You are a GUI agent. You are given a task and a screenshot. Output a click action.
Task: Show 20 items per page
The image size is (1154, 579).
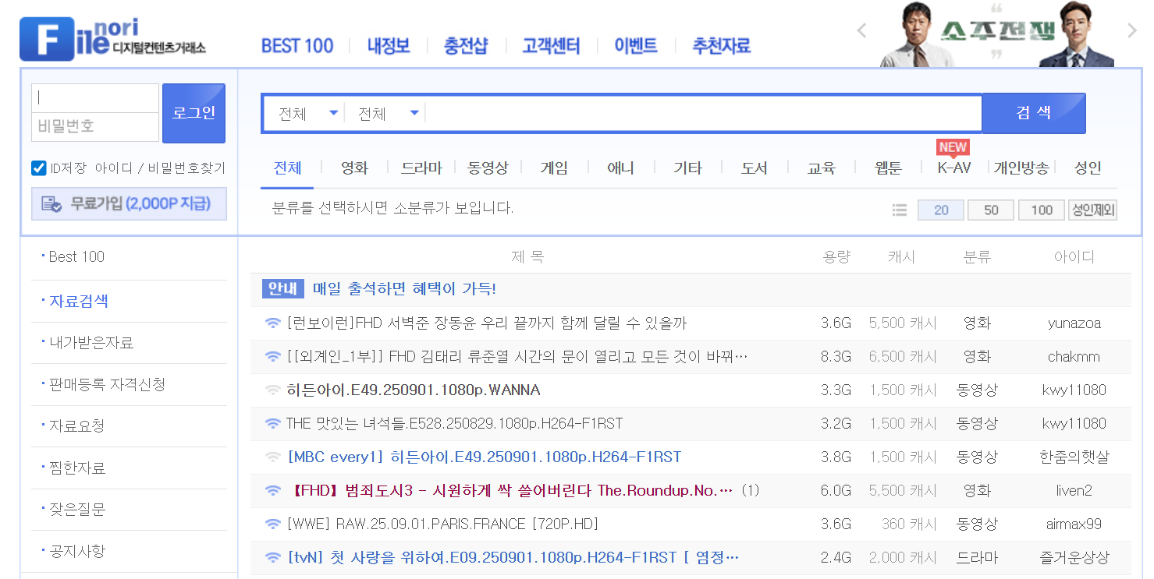[941, 210]
